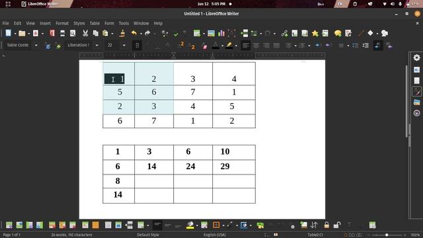This screenshot has height=238, width=423.
Task: Click the Sort icon in table toolbar
Action: (315, 225)
